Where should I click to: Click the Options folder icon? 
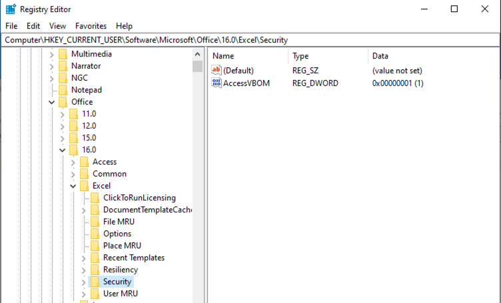[95, 234]
